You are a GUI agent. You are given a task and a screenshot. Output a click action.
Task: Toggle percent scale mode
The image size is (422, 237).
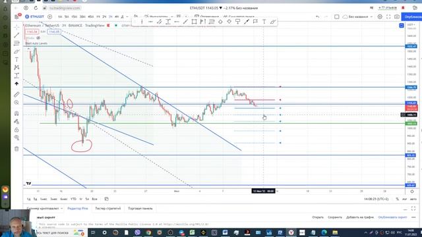[398, 199]
